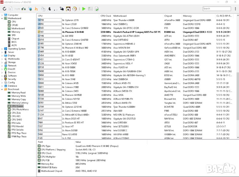Expand the Operating System node

(2, 49)
